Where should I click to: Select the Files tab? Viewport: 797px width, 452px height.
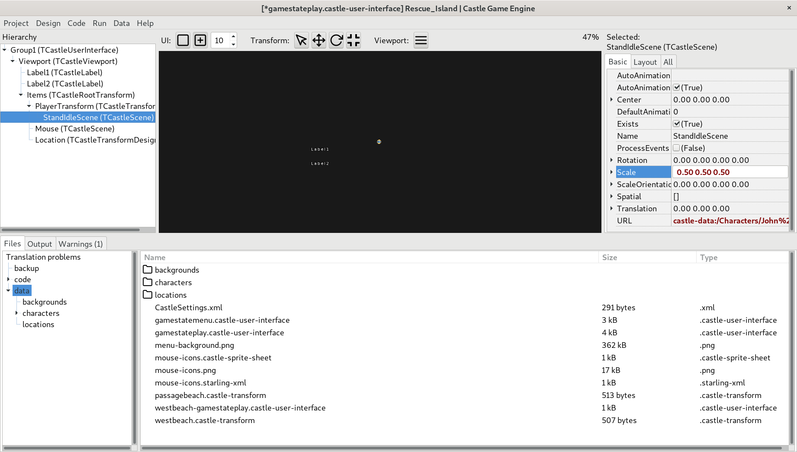click(13, 243)
